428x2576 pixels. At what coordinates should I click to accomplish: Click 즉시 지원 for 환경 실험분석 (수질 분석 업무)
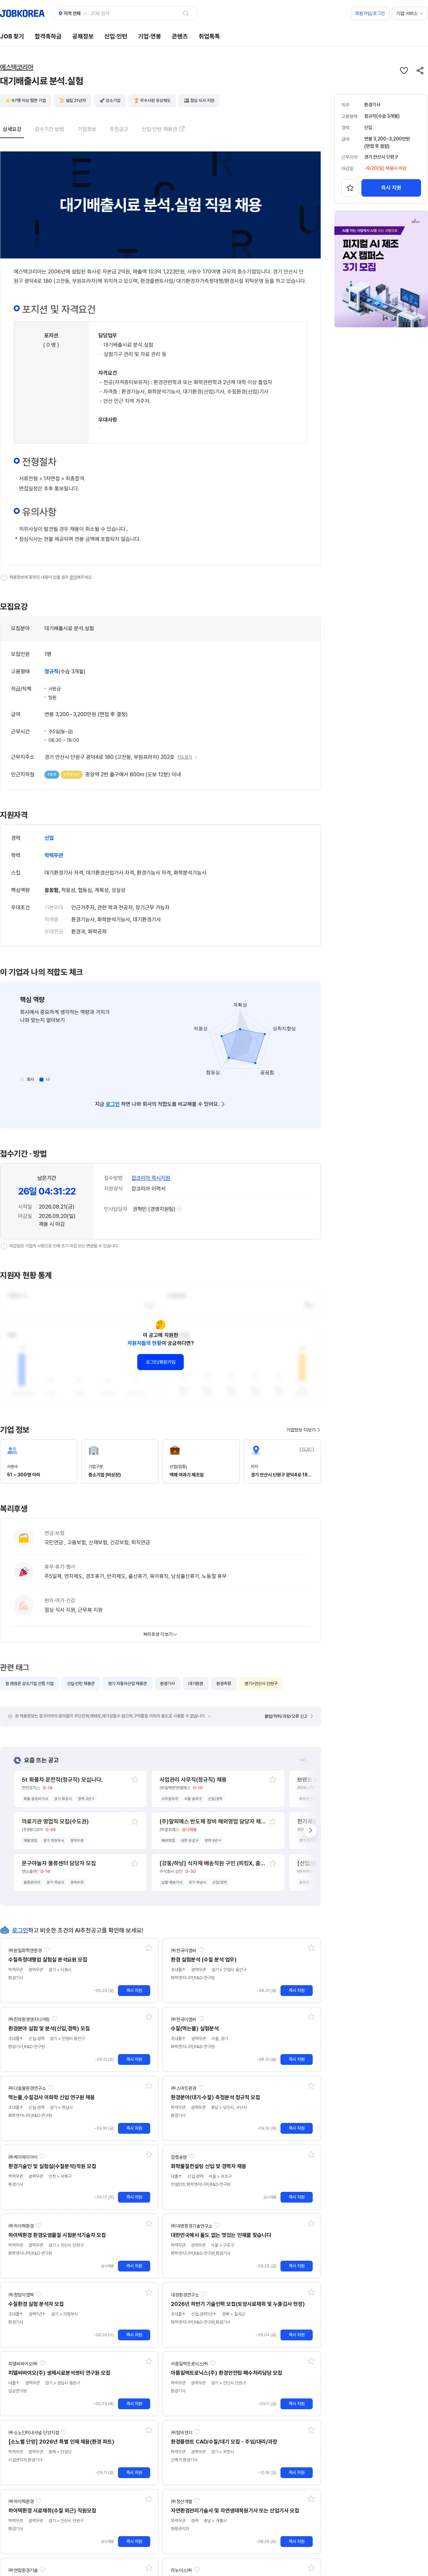click(296, 1990)
